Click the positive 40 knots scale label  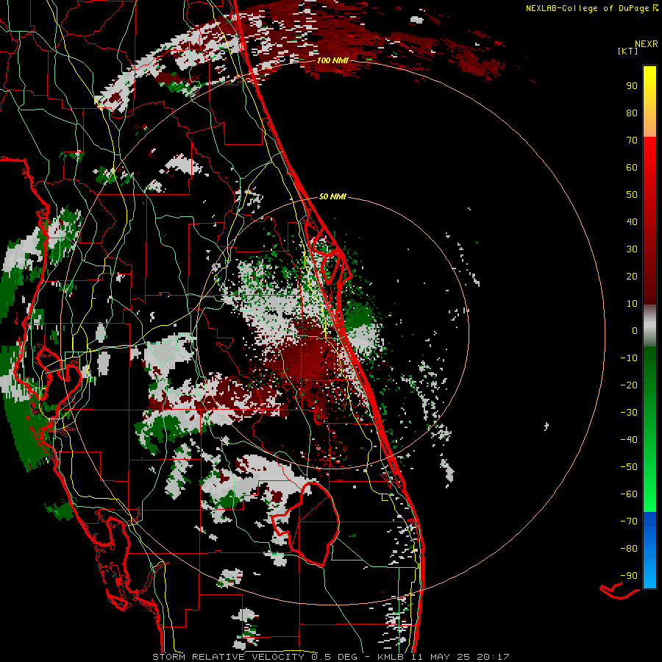632,222
